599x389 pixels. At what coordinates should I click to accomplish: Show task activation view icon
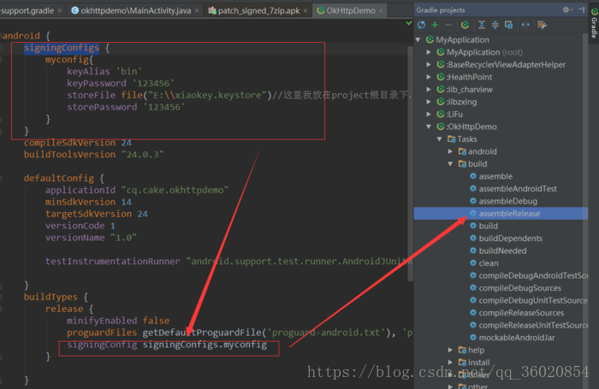tap(509, 25)
